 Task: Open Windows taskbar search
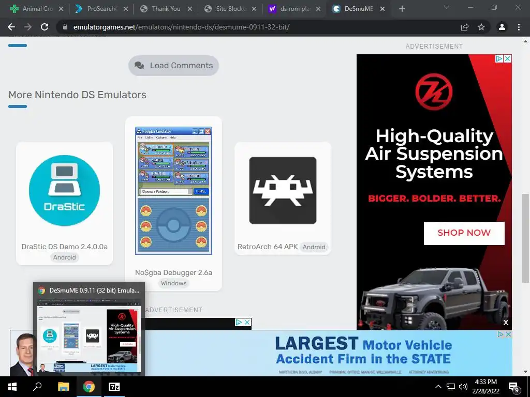point(37,387)
